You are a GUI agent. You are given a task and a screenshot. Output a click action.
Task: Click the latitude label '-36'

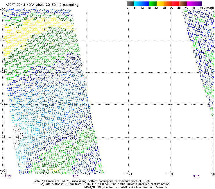pos(3,104)
